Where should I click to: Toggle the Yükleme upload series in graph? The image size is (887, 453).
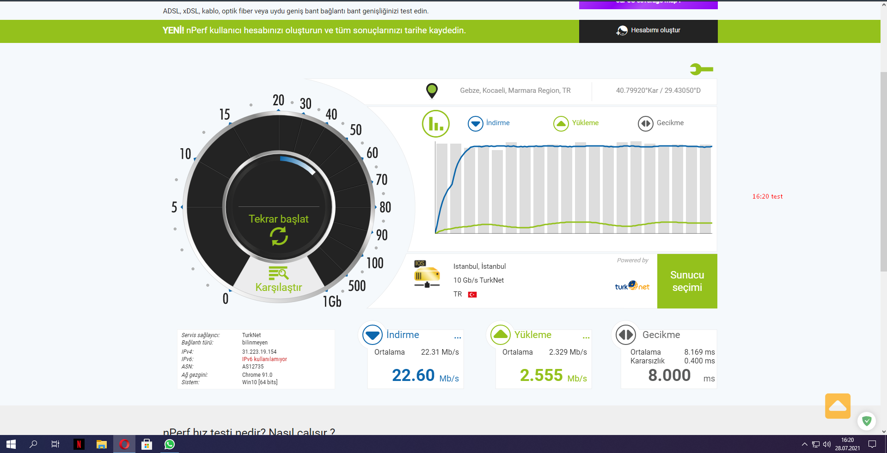pos(576,123)
